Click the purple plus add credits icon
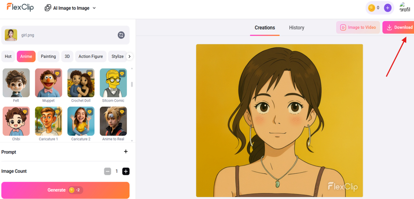 pyautogui.click(x=387, y=8)
